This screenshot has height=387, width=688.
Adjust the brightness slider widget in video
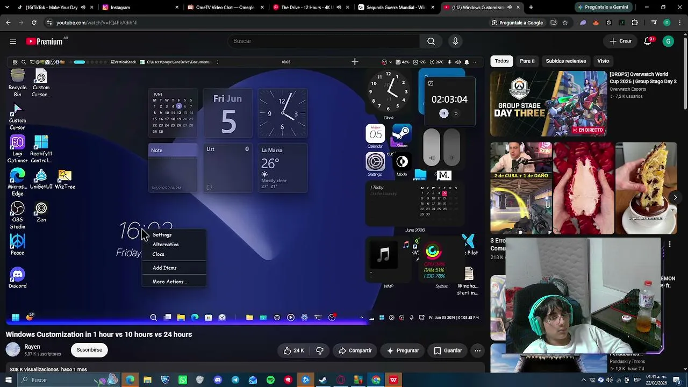tap(452, 147)
